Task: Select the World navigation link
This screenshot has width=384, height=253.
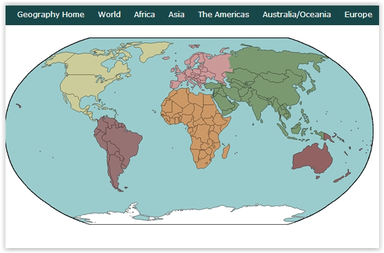Action: coord(109,14)
